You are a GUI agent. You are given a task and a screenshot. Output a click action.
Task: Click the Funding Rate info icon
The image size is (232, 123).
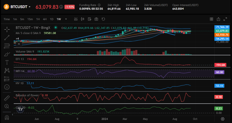pos(99,5)
